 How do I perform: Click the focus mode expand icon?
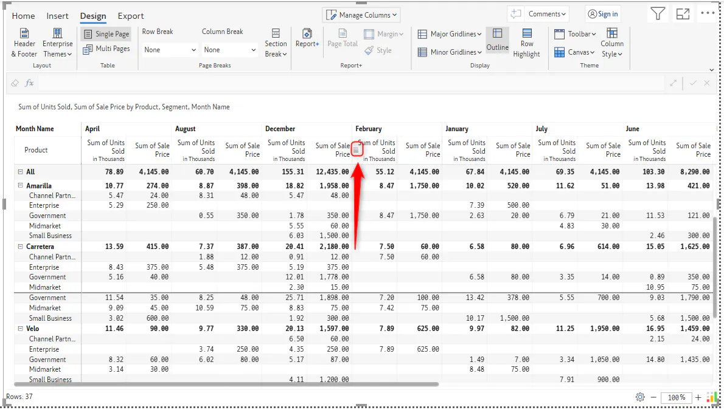click(683, 14)
